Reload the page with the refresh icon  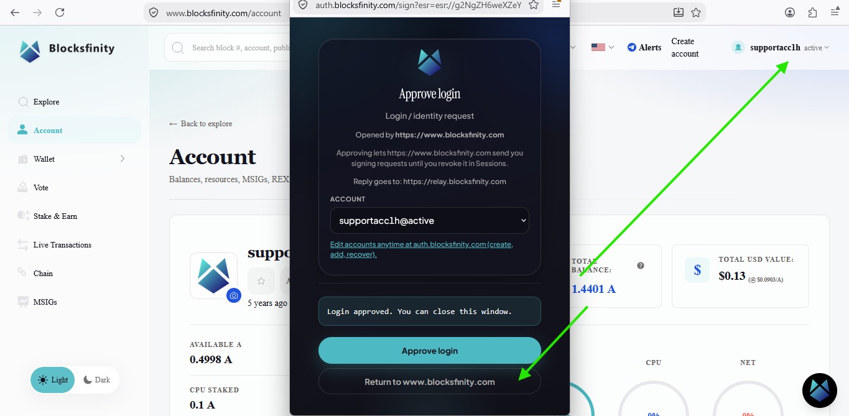pos(60,12)
